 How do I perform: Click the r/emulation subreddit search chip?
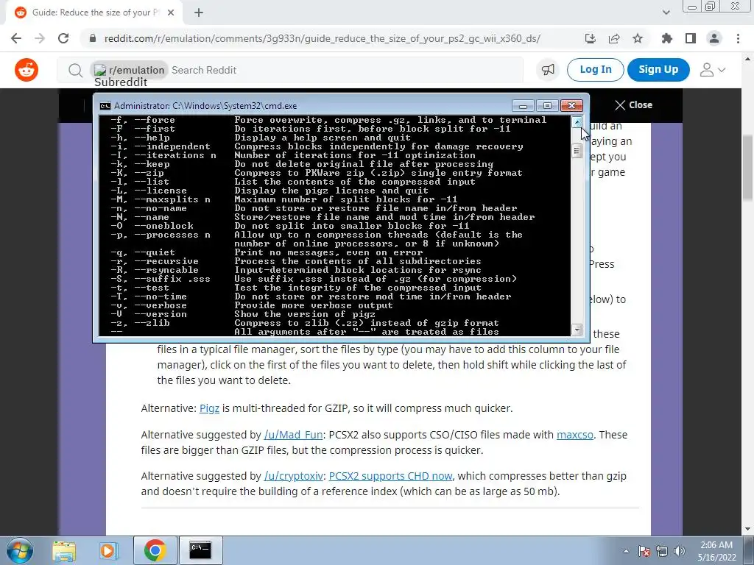click(129, 70)
